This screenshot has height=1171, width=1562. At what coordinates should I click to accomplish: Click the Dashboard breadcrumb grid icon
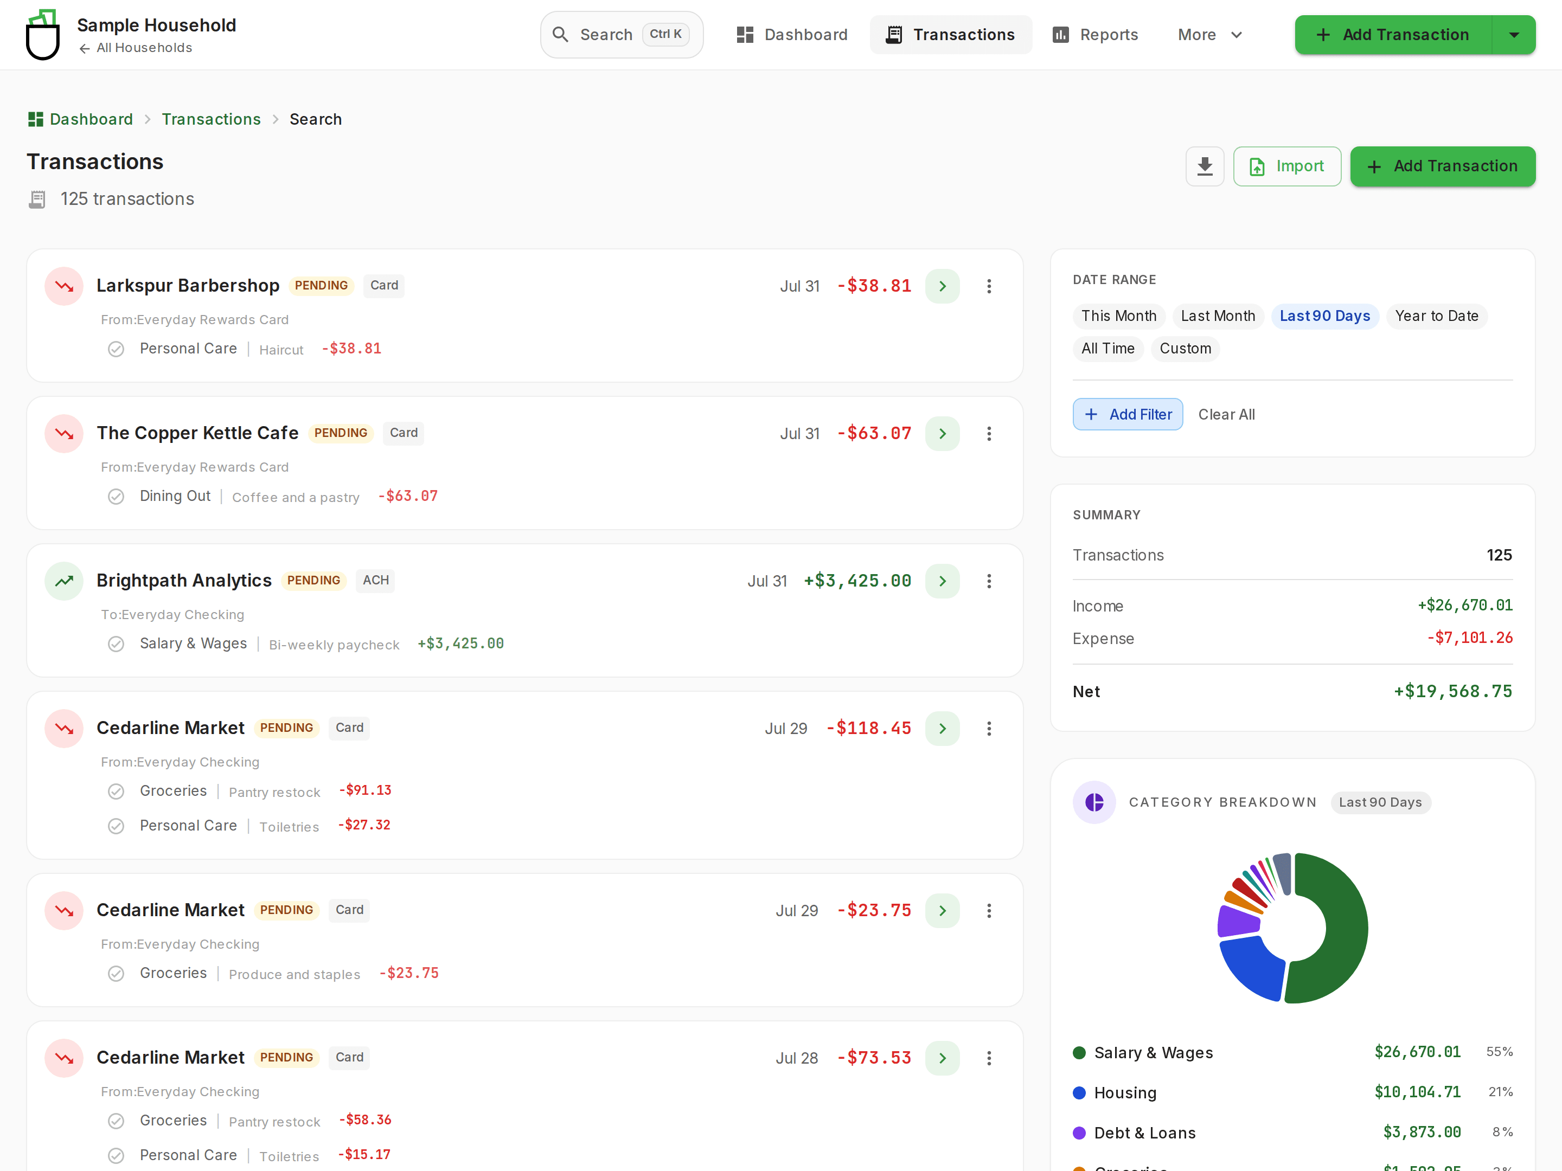[x=35, y=119]
